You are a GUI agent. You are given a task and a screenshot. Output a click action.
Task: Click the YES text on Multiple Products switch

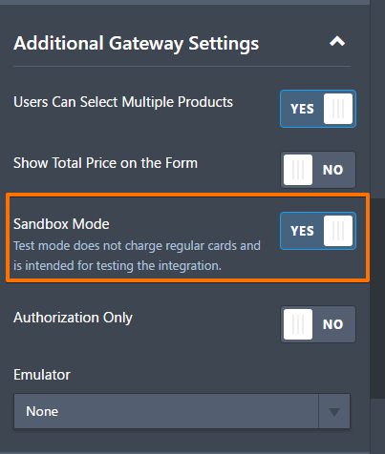(302, 109)
